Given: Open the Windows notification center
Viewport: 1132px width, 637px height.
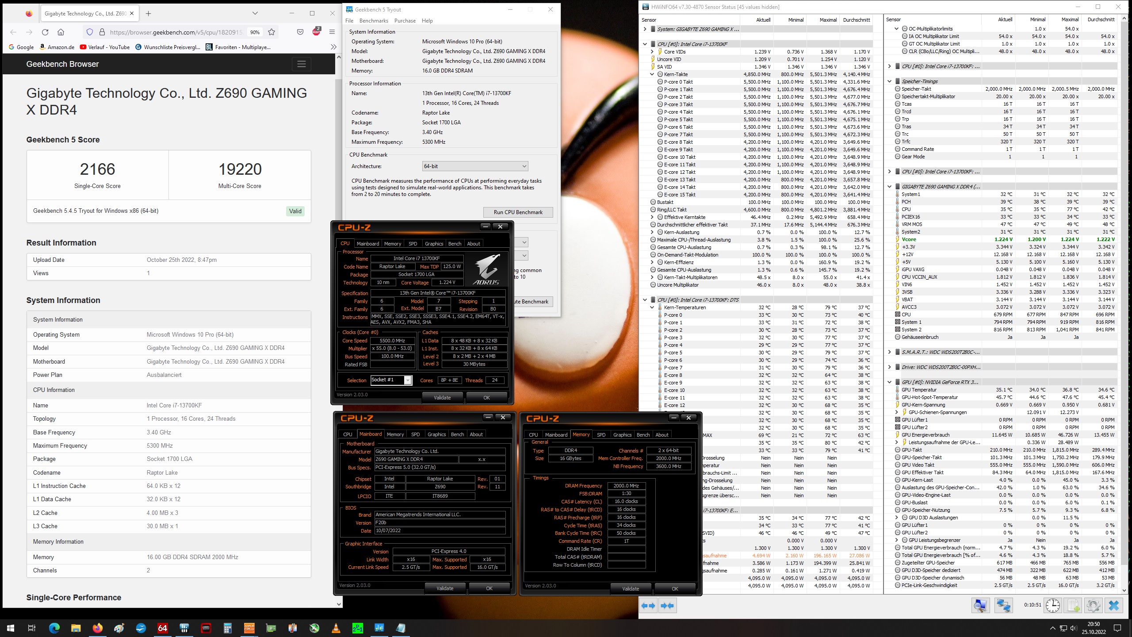Looking at the screenshot, I should point(1117,628).
